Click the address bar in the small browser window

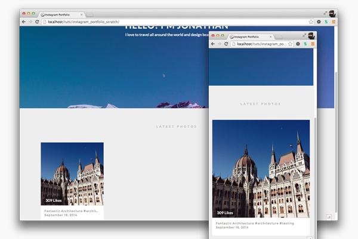pyautogui.click(x=263, y=44)
